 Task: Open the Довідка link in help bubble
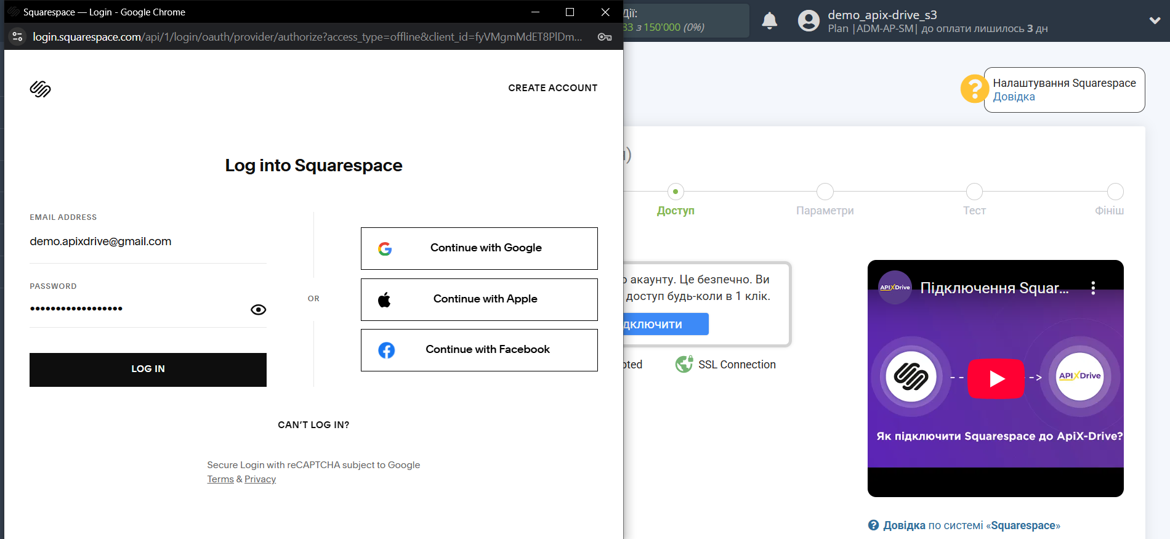pos(1014,97)
